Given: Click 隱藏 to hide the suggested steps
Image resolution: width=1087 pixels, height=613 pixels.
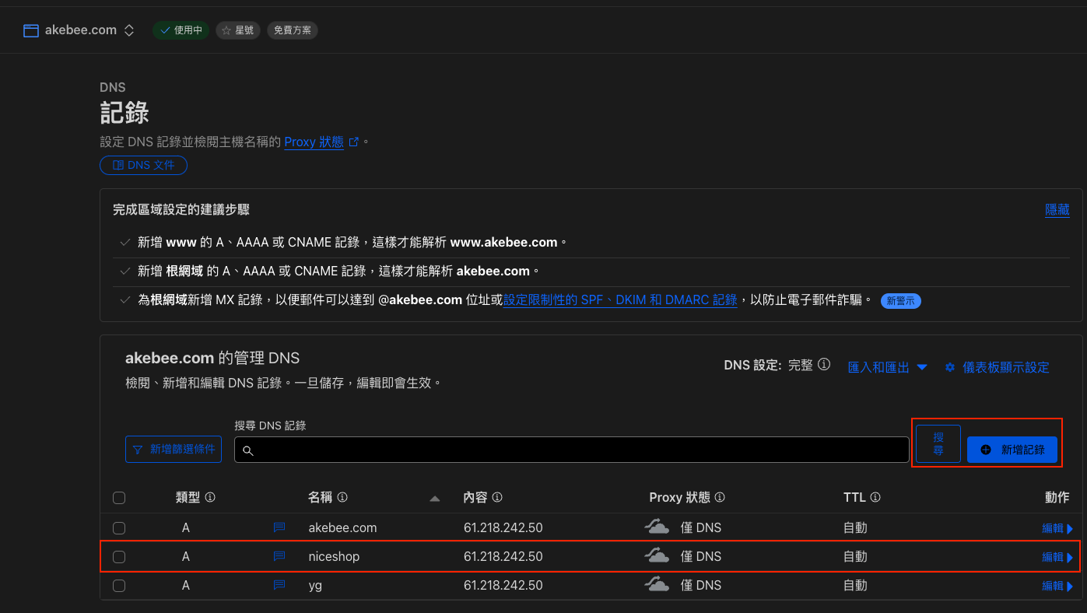Looking at the screenshot, I should pos(1057,210).
